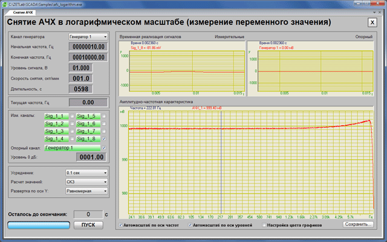Click the Sig_1_8 = -81.86 mV readout
The width and height of the screenshot is (387, 242).
146,48
